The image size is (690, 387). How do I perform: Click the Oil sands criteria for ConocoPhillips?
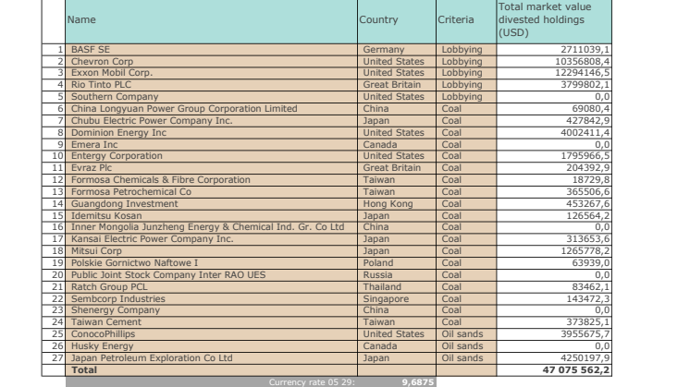point(466,334)
